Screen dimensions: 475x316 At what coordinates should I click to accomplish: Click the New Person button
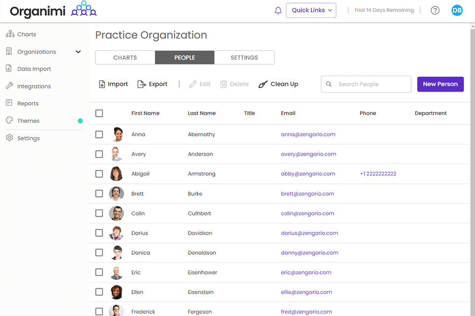440,84
